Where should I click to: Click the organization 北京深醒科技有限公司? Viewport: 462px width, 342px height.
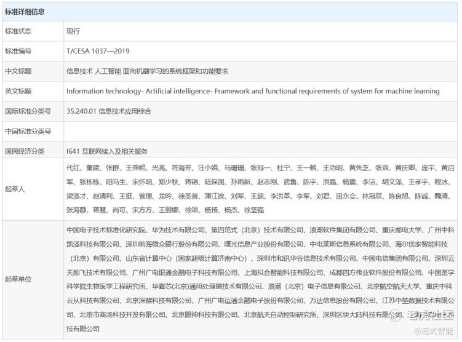159,300
